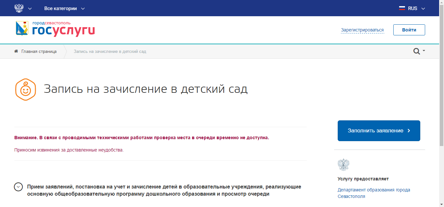444x207 pixels.
Task: Click the page heading Запись на зачисление в детский сад
Action: coord(146,89)
